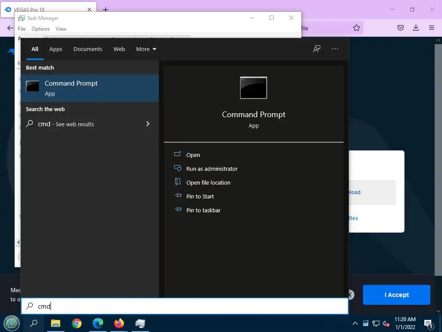The height and width of the screenshot is (332, 442).
Task: Open the search feedback icon
Action: tap(317, 49)
